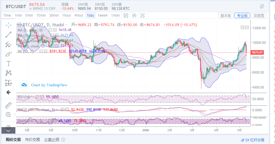The width and height of the screenshot is (275, 144).
Task: Open the indicators chart icon in toolbar
Action: click(x=126, y=15)
